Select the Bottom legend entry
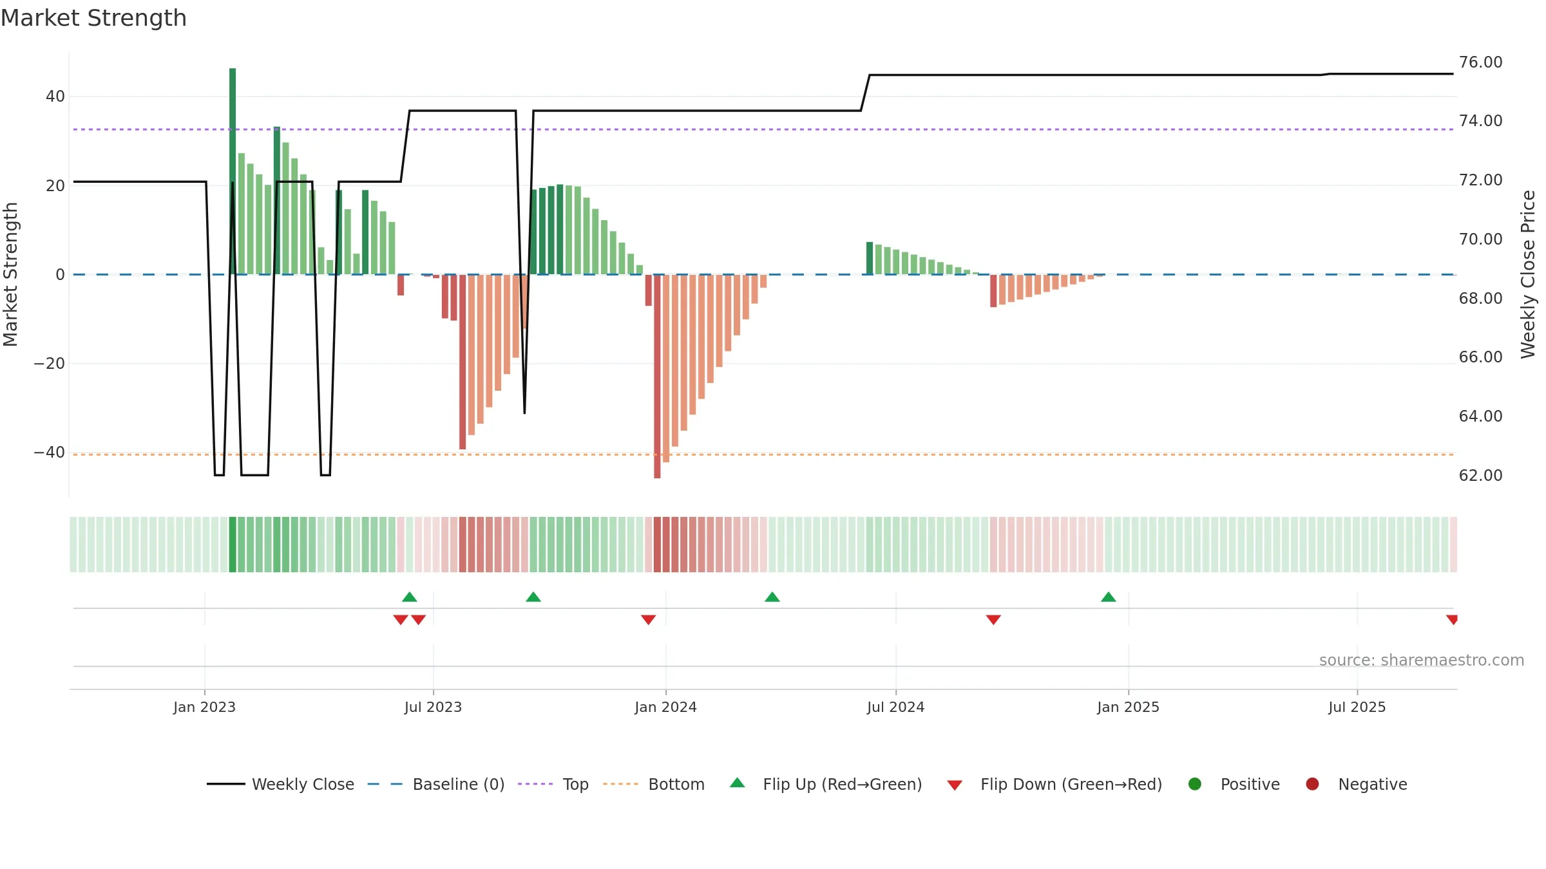1546x869 pixels. click(x=654, y=784)
